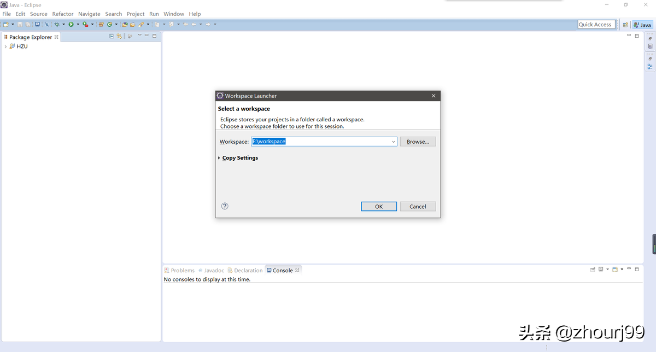Image resolution: width=656 pixels, height=352 pixels.
Task: Switch to the Declaration tab
Action: [245, 270]
